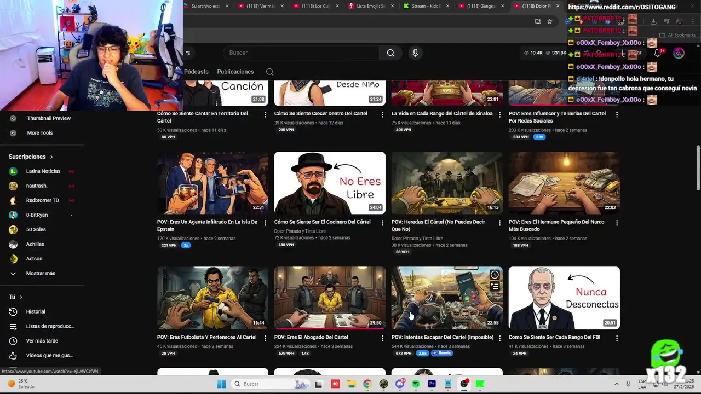The image size is (701, 394).
Task: Open filter sliders icon left of search box
Action: (x=188, y=53)
